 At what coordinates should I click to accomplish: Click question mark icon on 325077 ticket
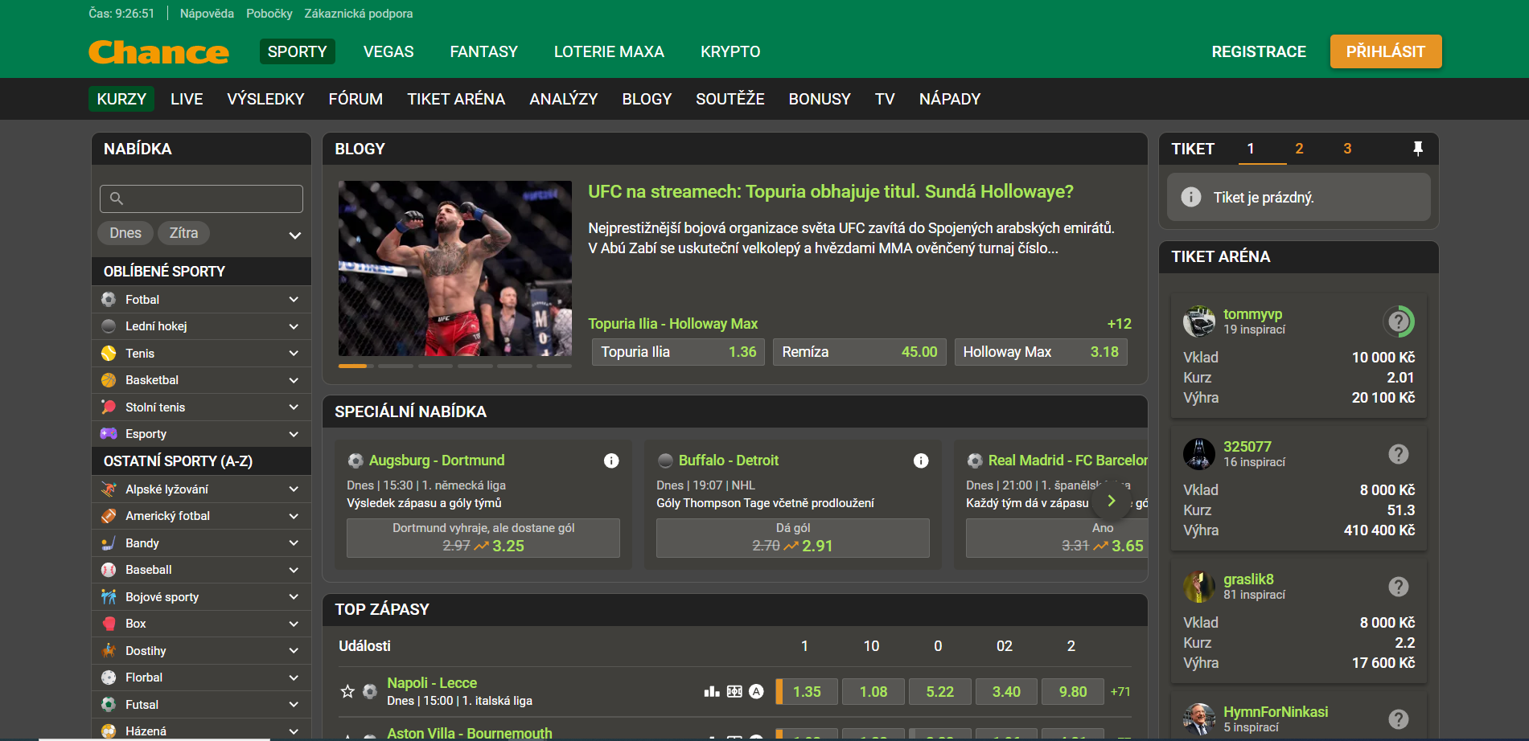[1399, 454]
